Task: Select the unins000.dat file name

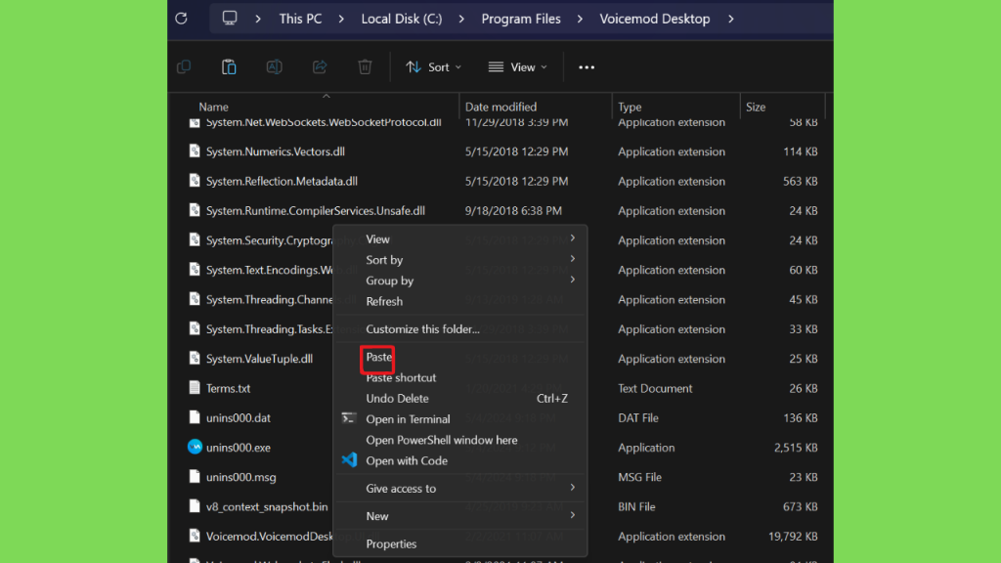Action: click(239, 418)
